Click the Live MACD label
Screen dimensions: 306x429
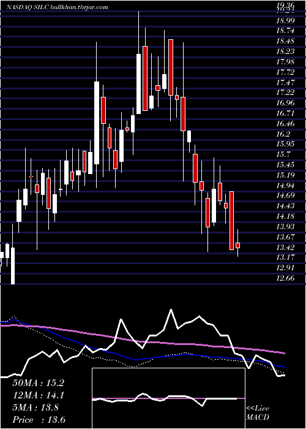[x=258, y=412]
